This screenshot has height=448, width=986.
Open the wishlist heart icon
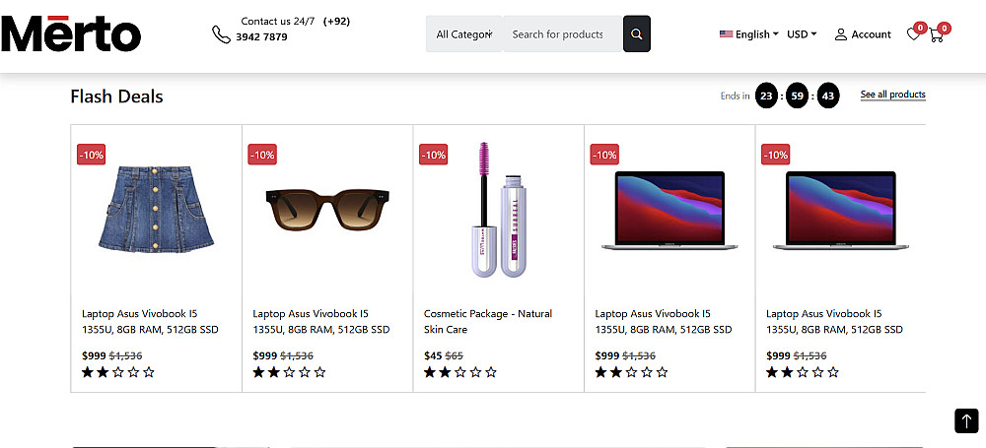[913, 34]
